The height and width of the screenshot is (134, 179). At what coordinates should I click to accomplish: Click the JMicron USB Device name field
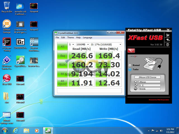pos(147,77)
